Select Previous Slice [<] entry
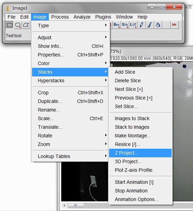This screenshot has height=211, width=193. coord(140,98)
